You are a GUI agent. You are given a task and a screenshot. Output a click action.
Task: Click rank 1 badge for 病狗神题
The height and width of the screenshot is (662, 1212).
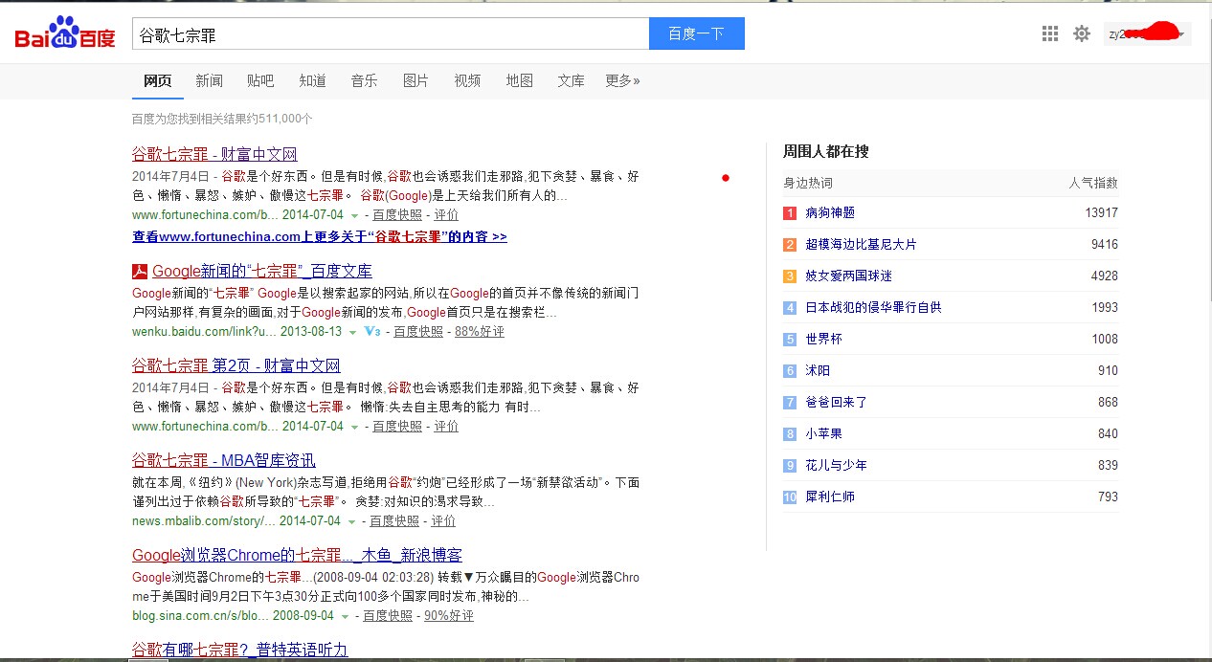790,212
